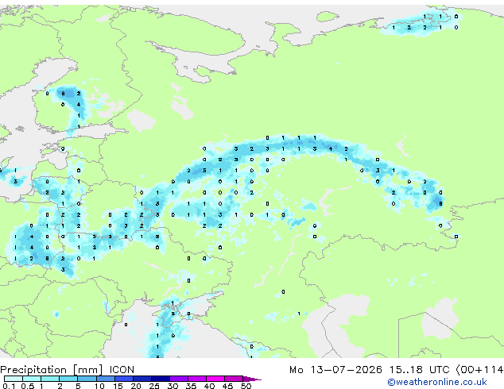The width and height of the screenshot is (504, 389).
Task: Click the '35' legend scale label
Action: (x=191, y=386)
